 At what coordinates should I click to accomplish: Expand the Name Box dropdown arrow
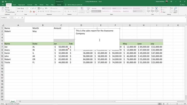point(9,17)
